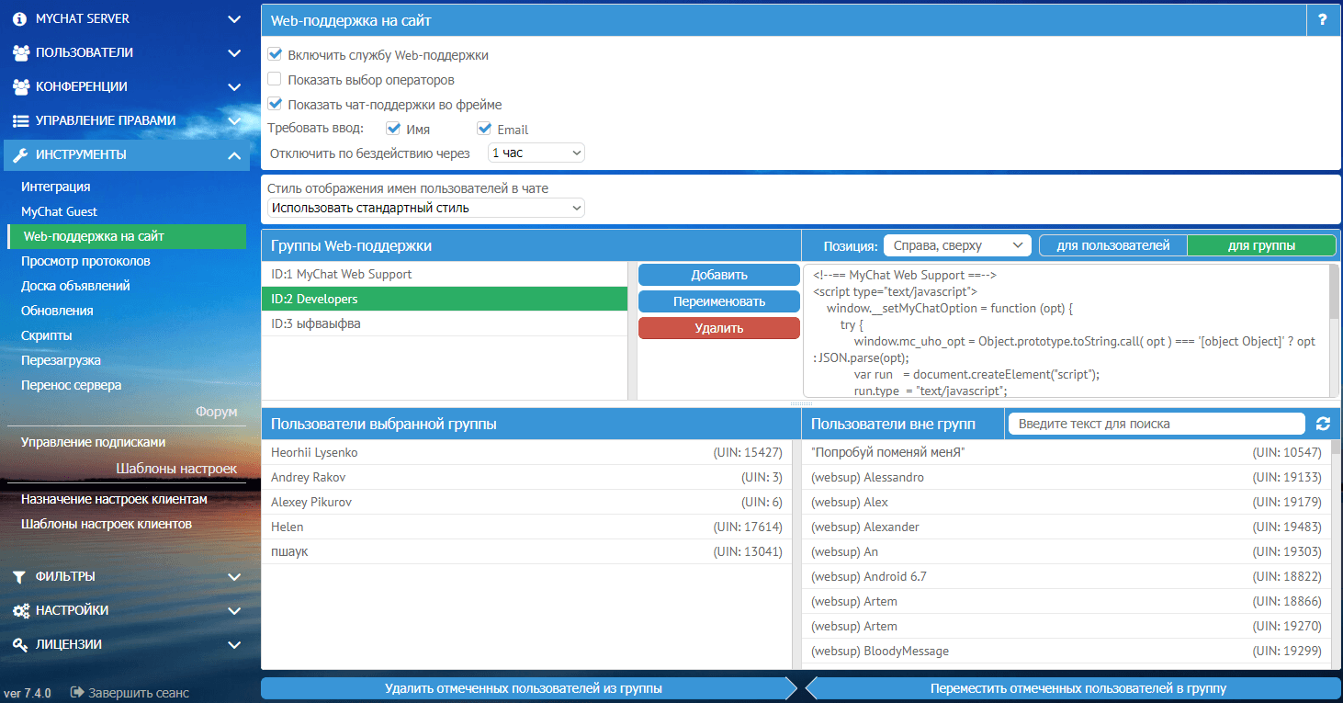Viewport: 1343px width, 703px height.
Task: Expand the Фильтры section chevron
Action: tap(233, 577)
